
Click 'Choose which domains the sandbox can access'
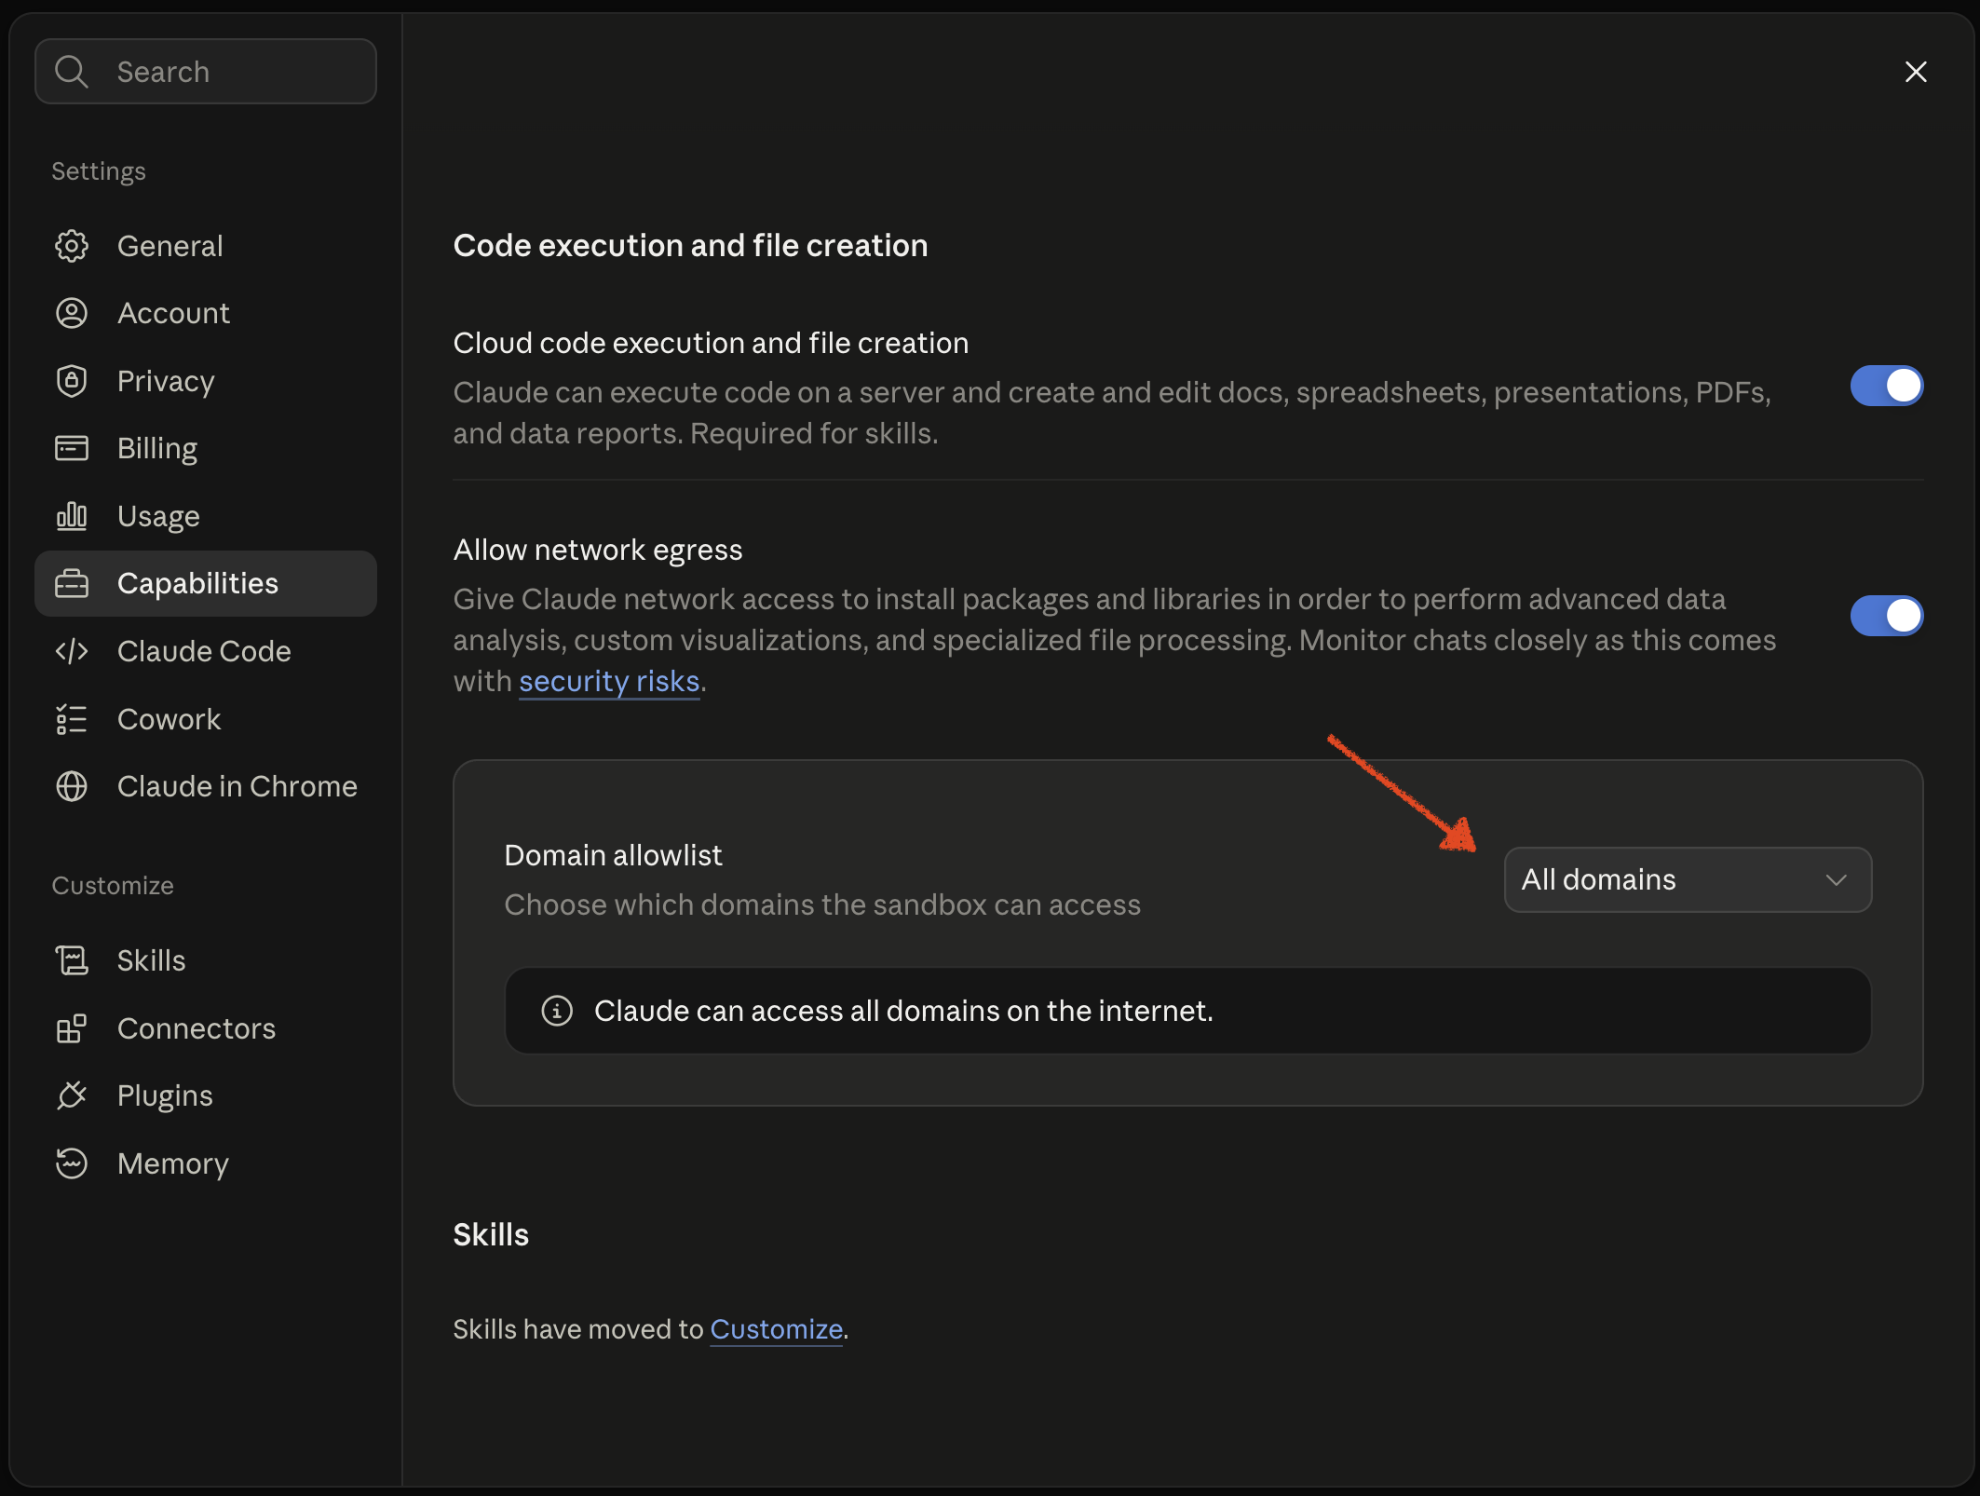(822, 904)
